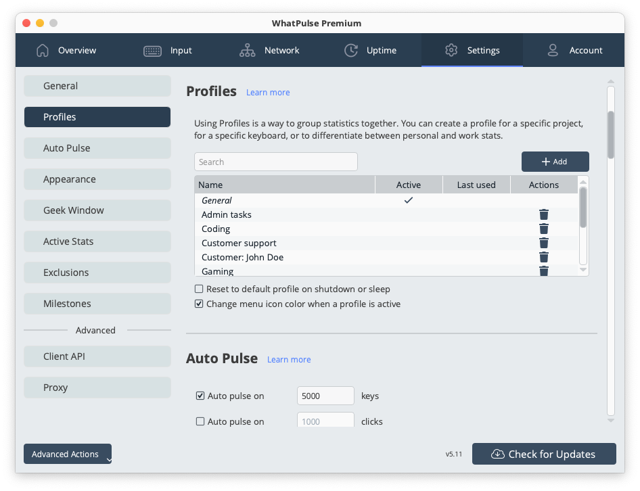The width and height of the screenshot is (640, 491).
Task: Switch to the Milestones section
Action: click(x=97, y=304)
